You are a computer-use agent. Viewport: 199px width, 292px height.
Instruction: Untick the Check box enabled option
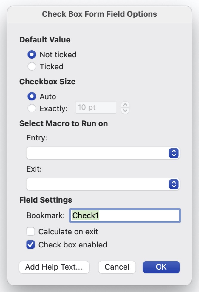click(x=30, y=245)
